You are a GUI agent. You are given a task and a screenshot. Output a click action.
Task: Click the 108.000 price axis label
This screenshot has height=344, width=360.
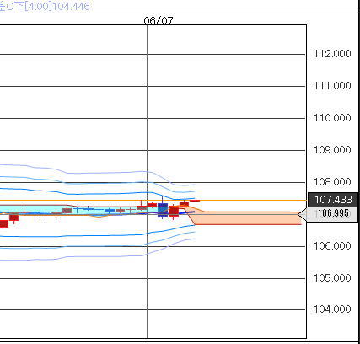(x=332, y=182)
